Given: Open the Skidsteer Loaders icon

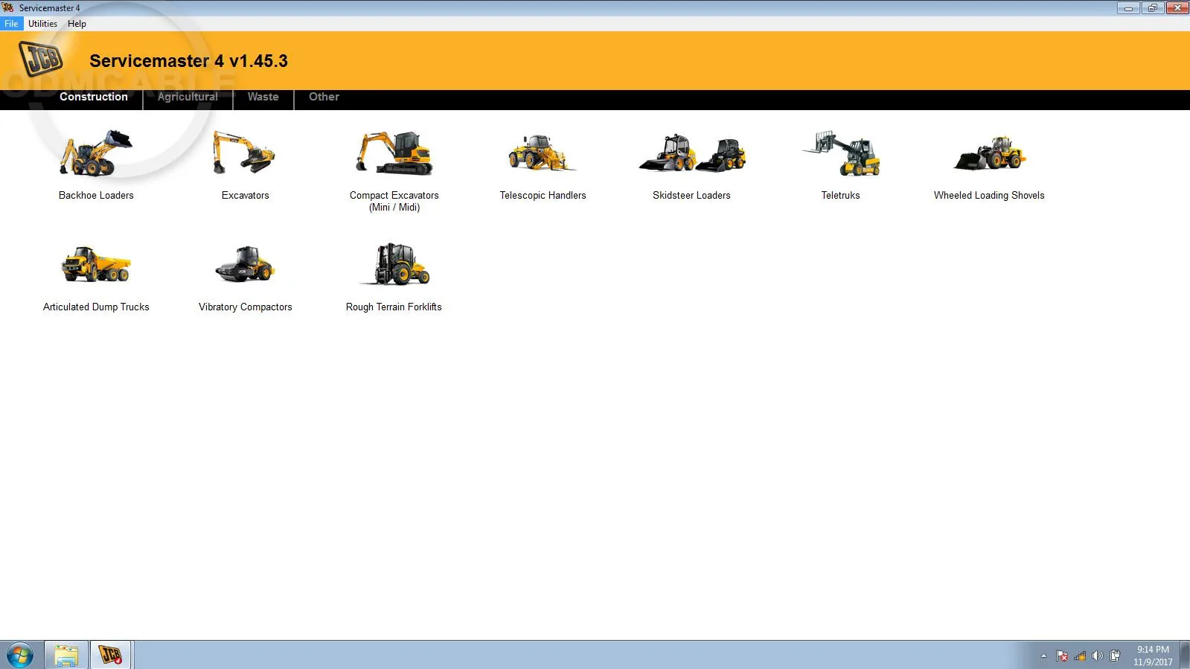Looking at the screenshot, I should [692, 153].
